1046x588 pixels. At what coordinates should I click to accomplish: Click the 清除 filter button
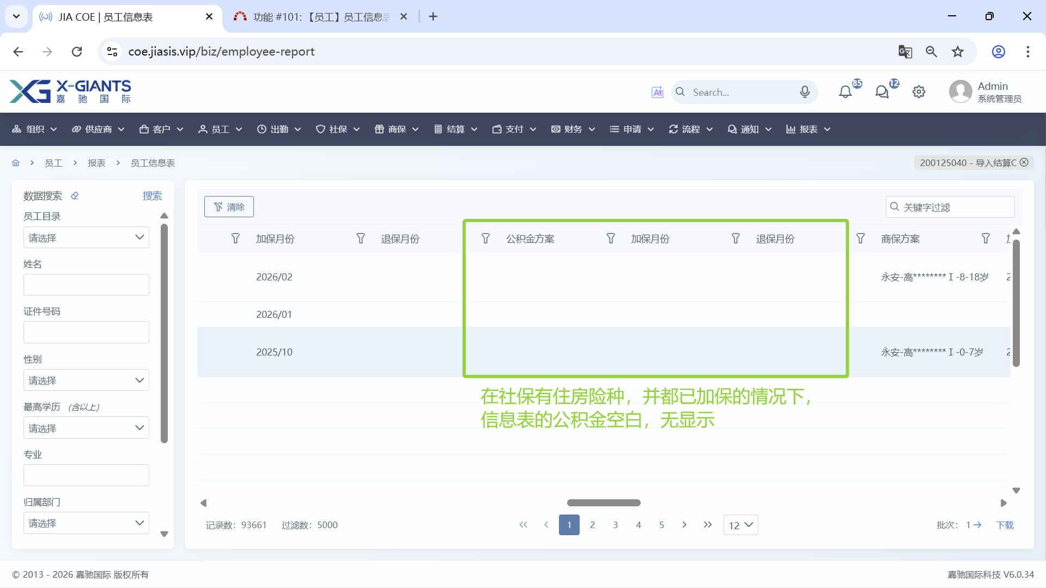pyautogui.click(x=229, y=207)
